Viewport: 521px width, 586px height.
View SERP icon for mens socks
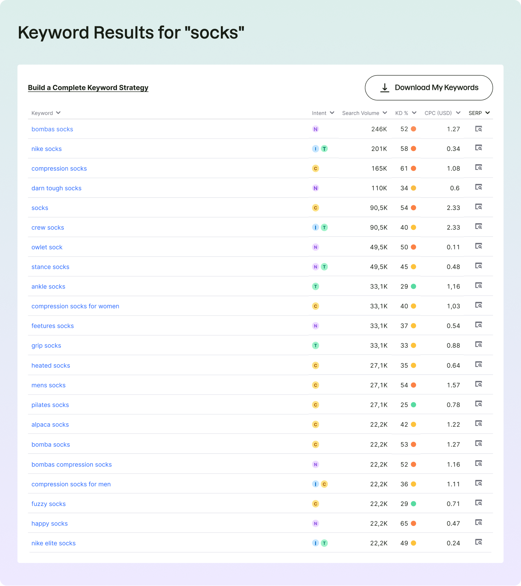[478, 384]
